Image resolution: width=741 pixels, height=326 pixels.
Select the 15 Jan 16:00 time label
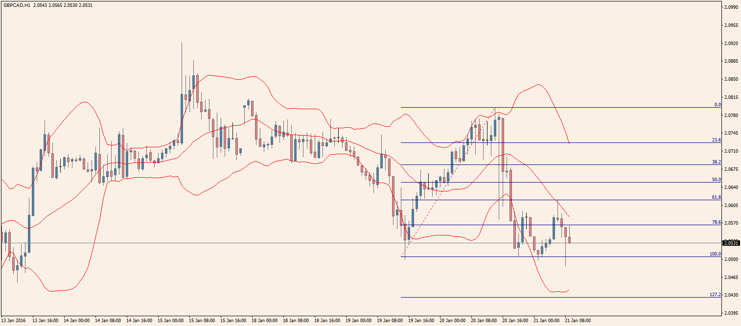coord(233,321)
